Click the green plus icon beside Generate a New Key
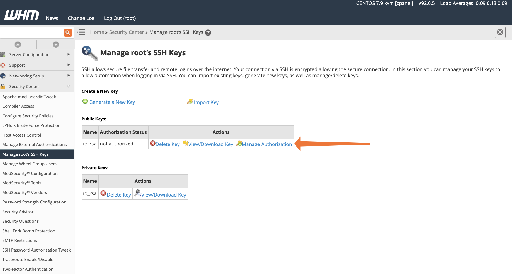This screenshot has width=512, height=274. [85, 101]
